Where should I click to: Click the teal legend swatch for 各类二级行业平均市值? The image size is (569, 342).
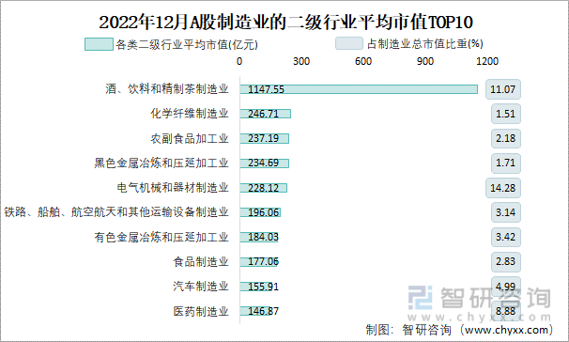coord(99,44)
